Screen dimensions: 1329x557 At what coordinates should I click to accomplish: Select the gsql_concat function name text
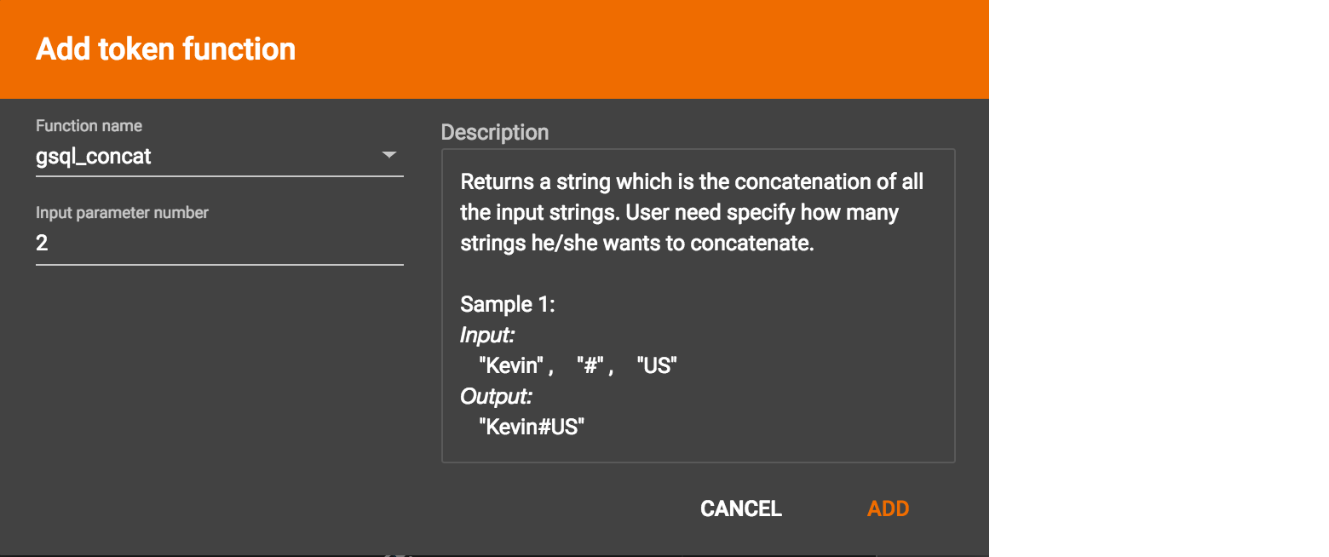point(92,156)
